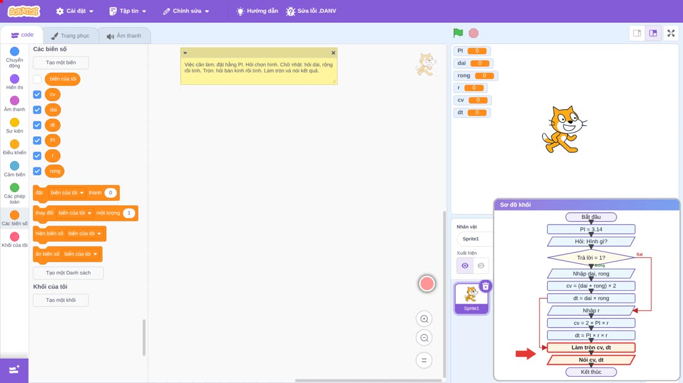Image resolution: width=683 pixels, height=383 pixels.
Task: Open the Cảm biến blocks category
Action: point(14,169)
